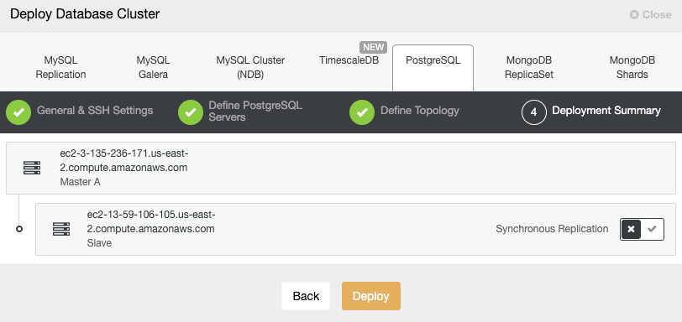The height and width of the screenshot is (322, 682).
Task: Disable synchronous replication with X toggle
Action: pos(631,229)
